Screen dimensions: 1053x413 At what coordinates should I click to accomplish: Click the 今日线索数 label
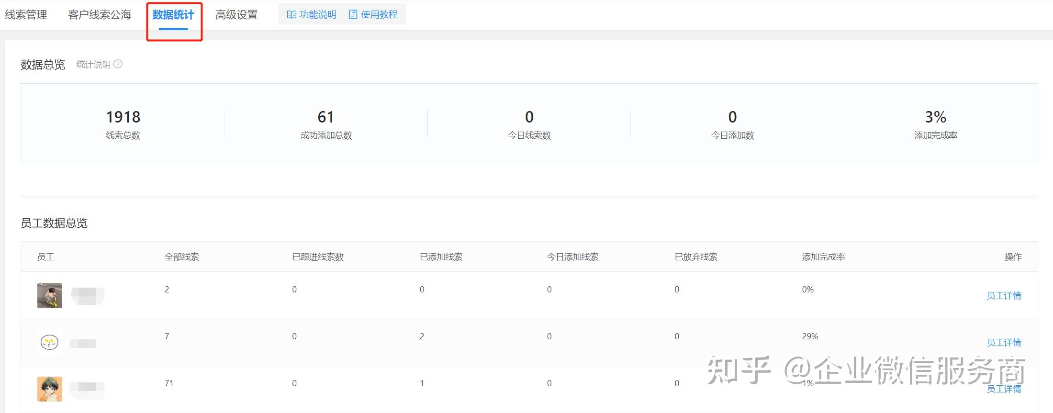click(x=529, y=135)
